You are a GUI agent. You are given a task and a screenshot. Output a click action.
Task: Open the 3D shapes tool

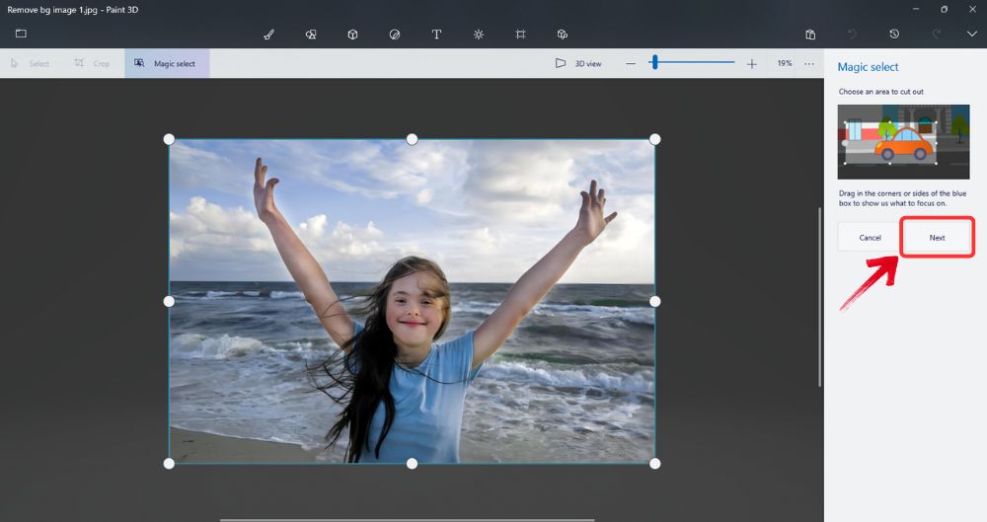click(352, 34)
